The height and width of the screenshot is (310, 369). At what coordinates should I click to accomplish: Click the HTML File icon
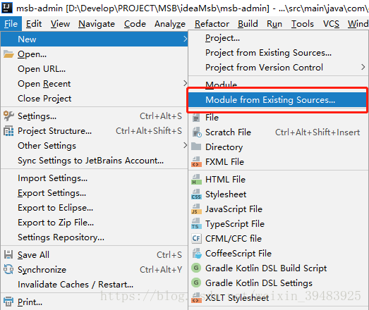coord(197,180)
